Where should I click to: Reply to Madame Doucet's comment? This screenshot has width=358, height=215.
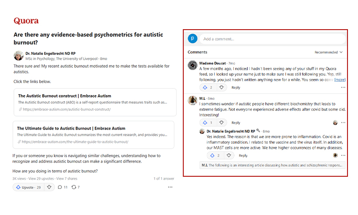pos(236,87)
